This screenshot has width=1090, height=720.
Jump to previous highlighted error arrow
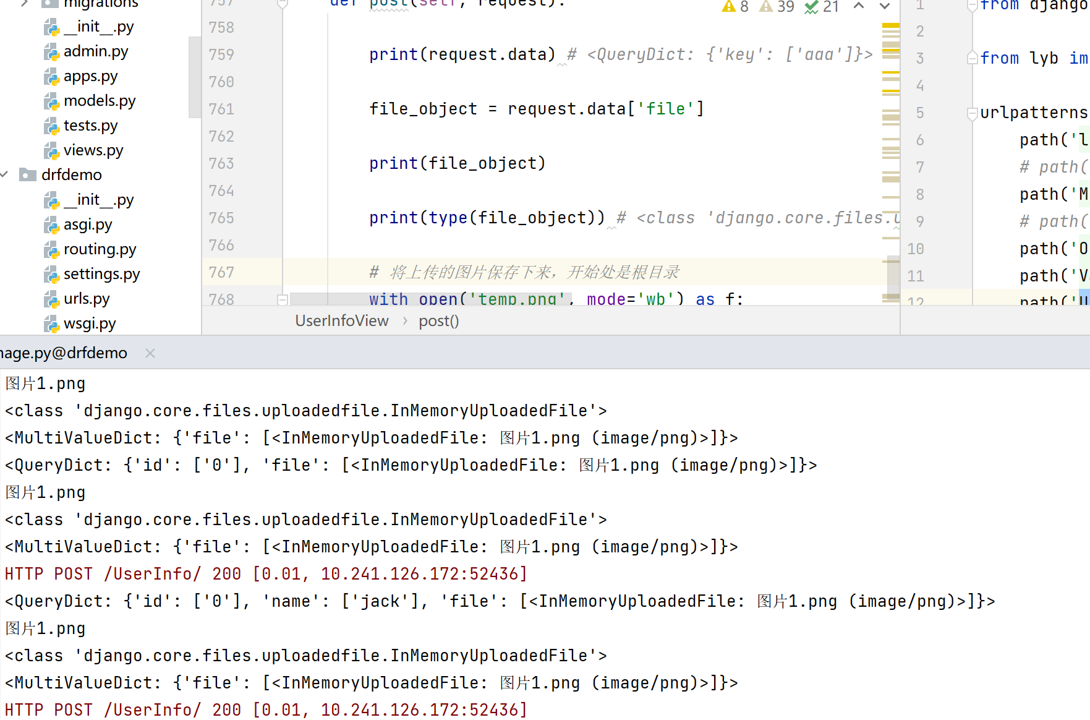[859, 6]
